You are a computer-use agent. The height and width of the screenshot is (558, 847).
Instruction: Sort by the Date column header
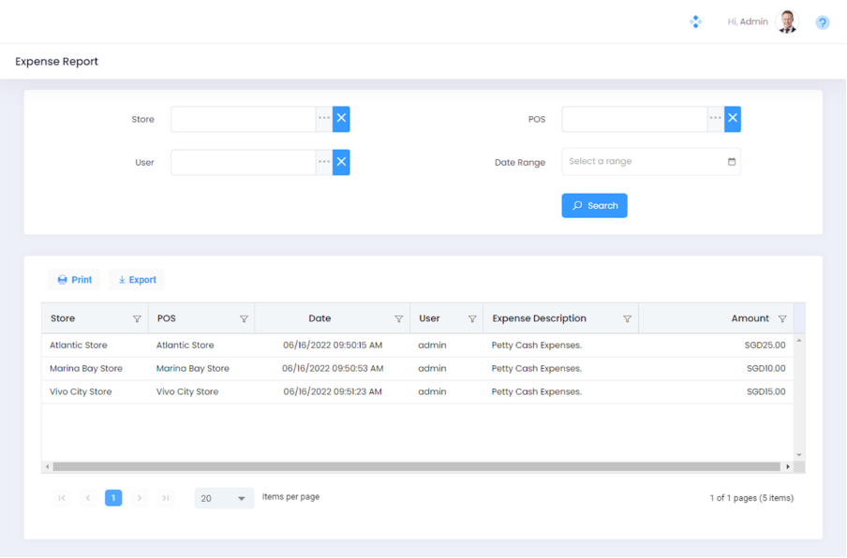(319, 318)
